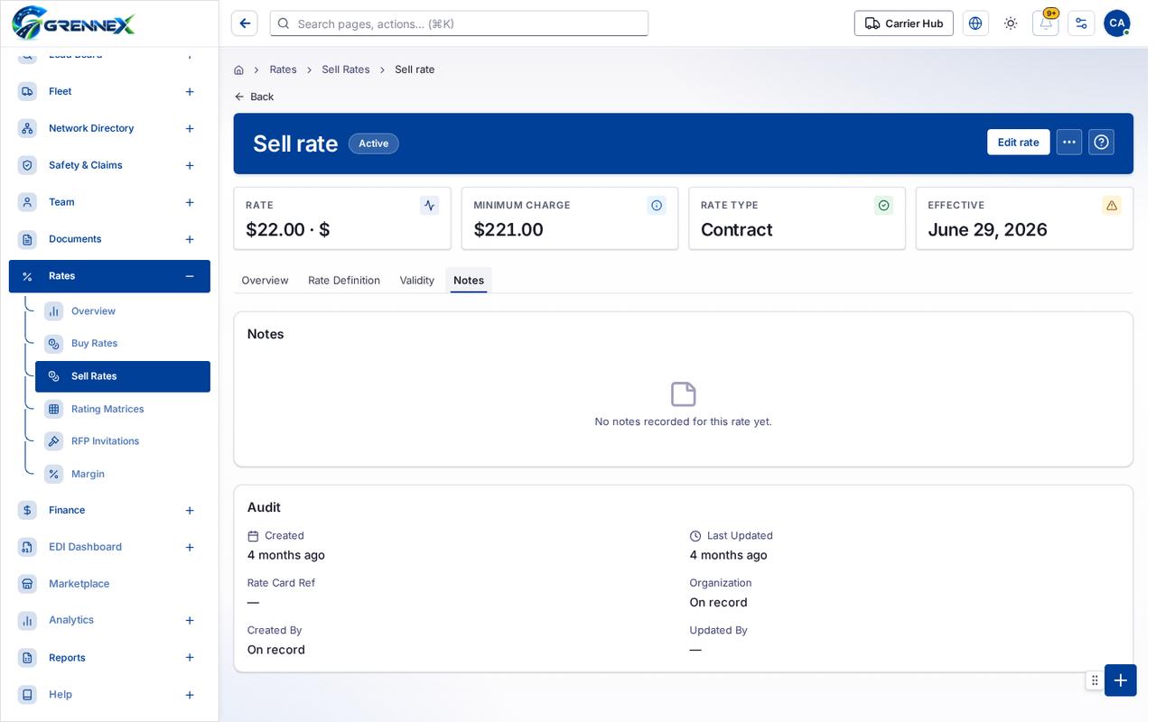Click the Carrier Hub button

(904, 23)
